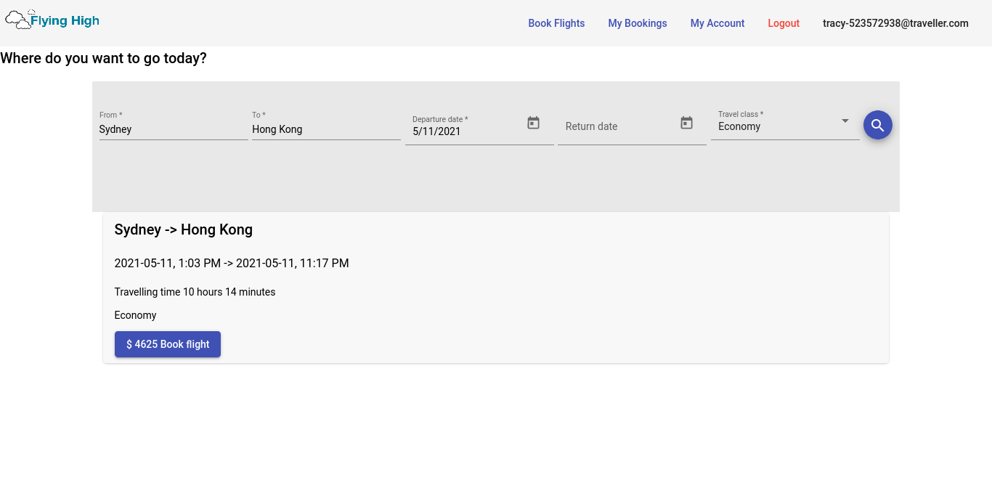
Task: Click the 'Sydney -> Hong Kong' flight title
Action: click(184, 229)
